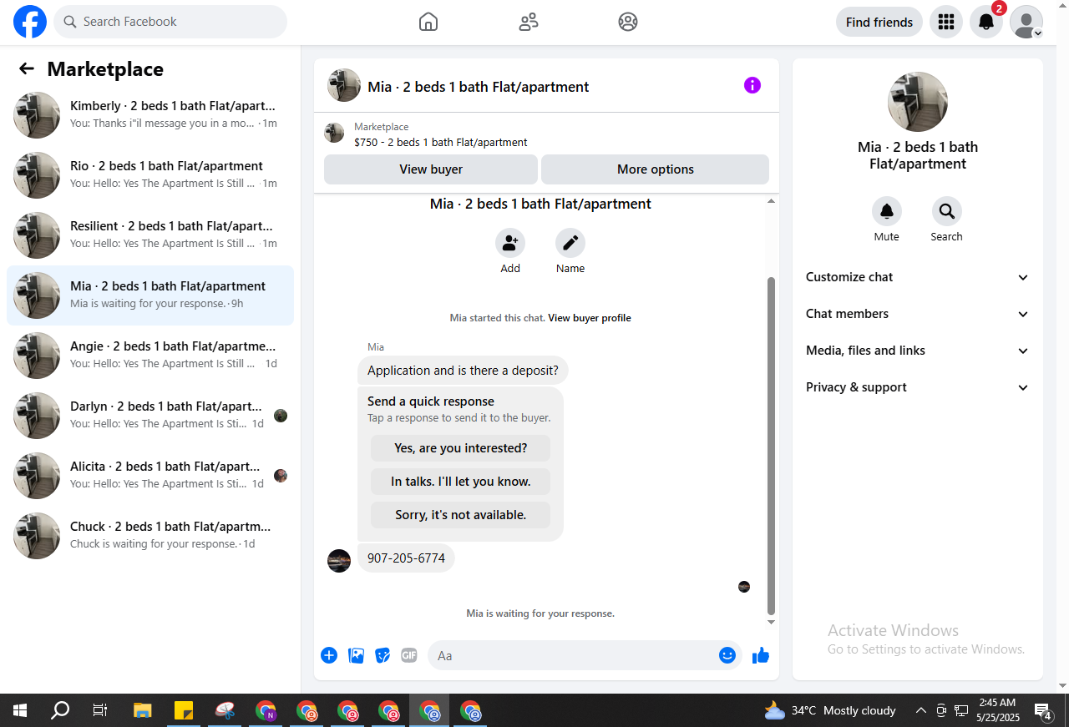Open Resilient's conversation
Viewport: 1069px width, 727px height.
click(150, 235)
